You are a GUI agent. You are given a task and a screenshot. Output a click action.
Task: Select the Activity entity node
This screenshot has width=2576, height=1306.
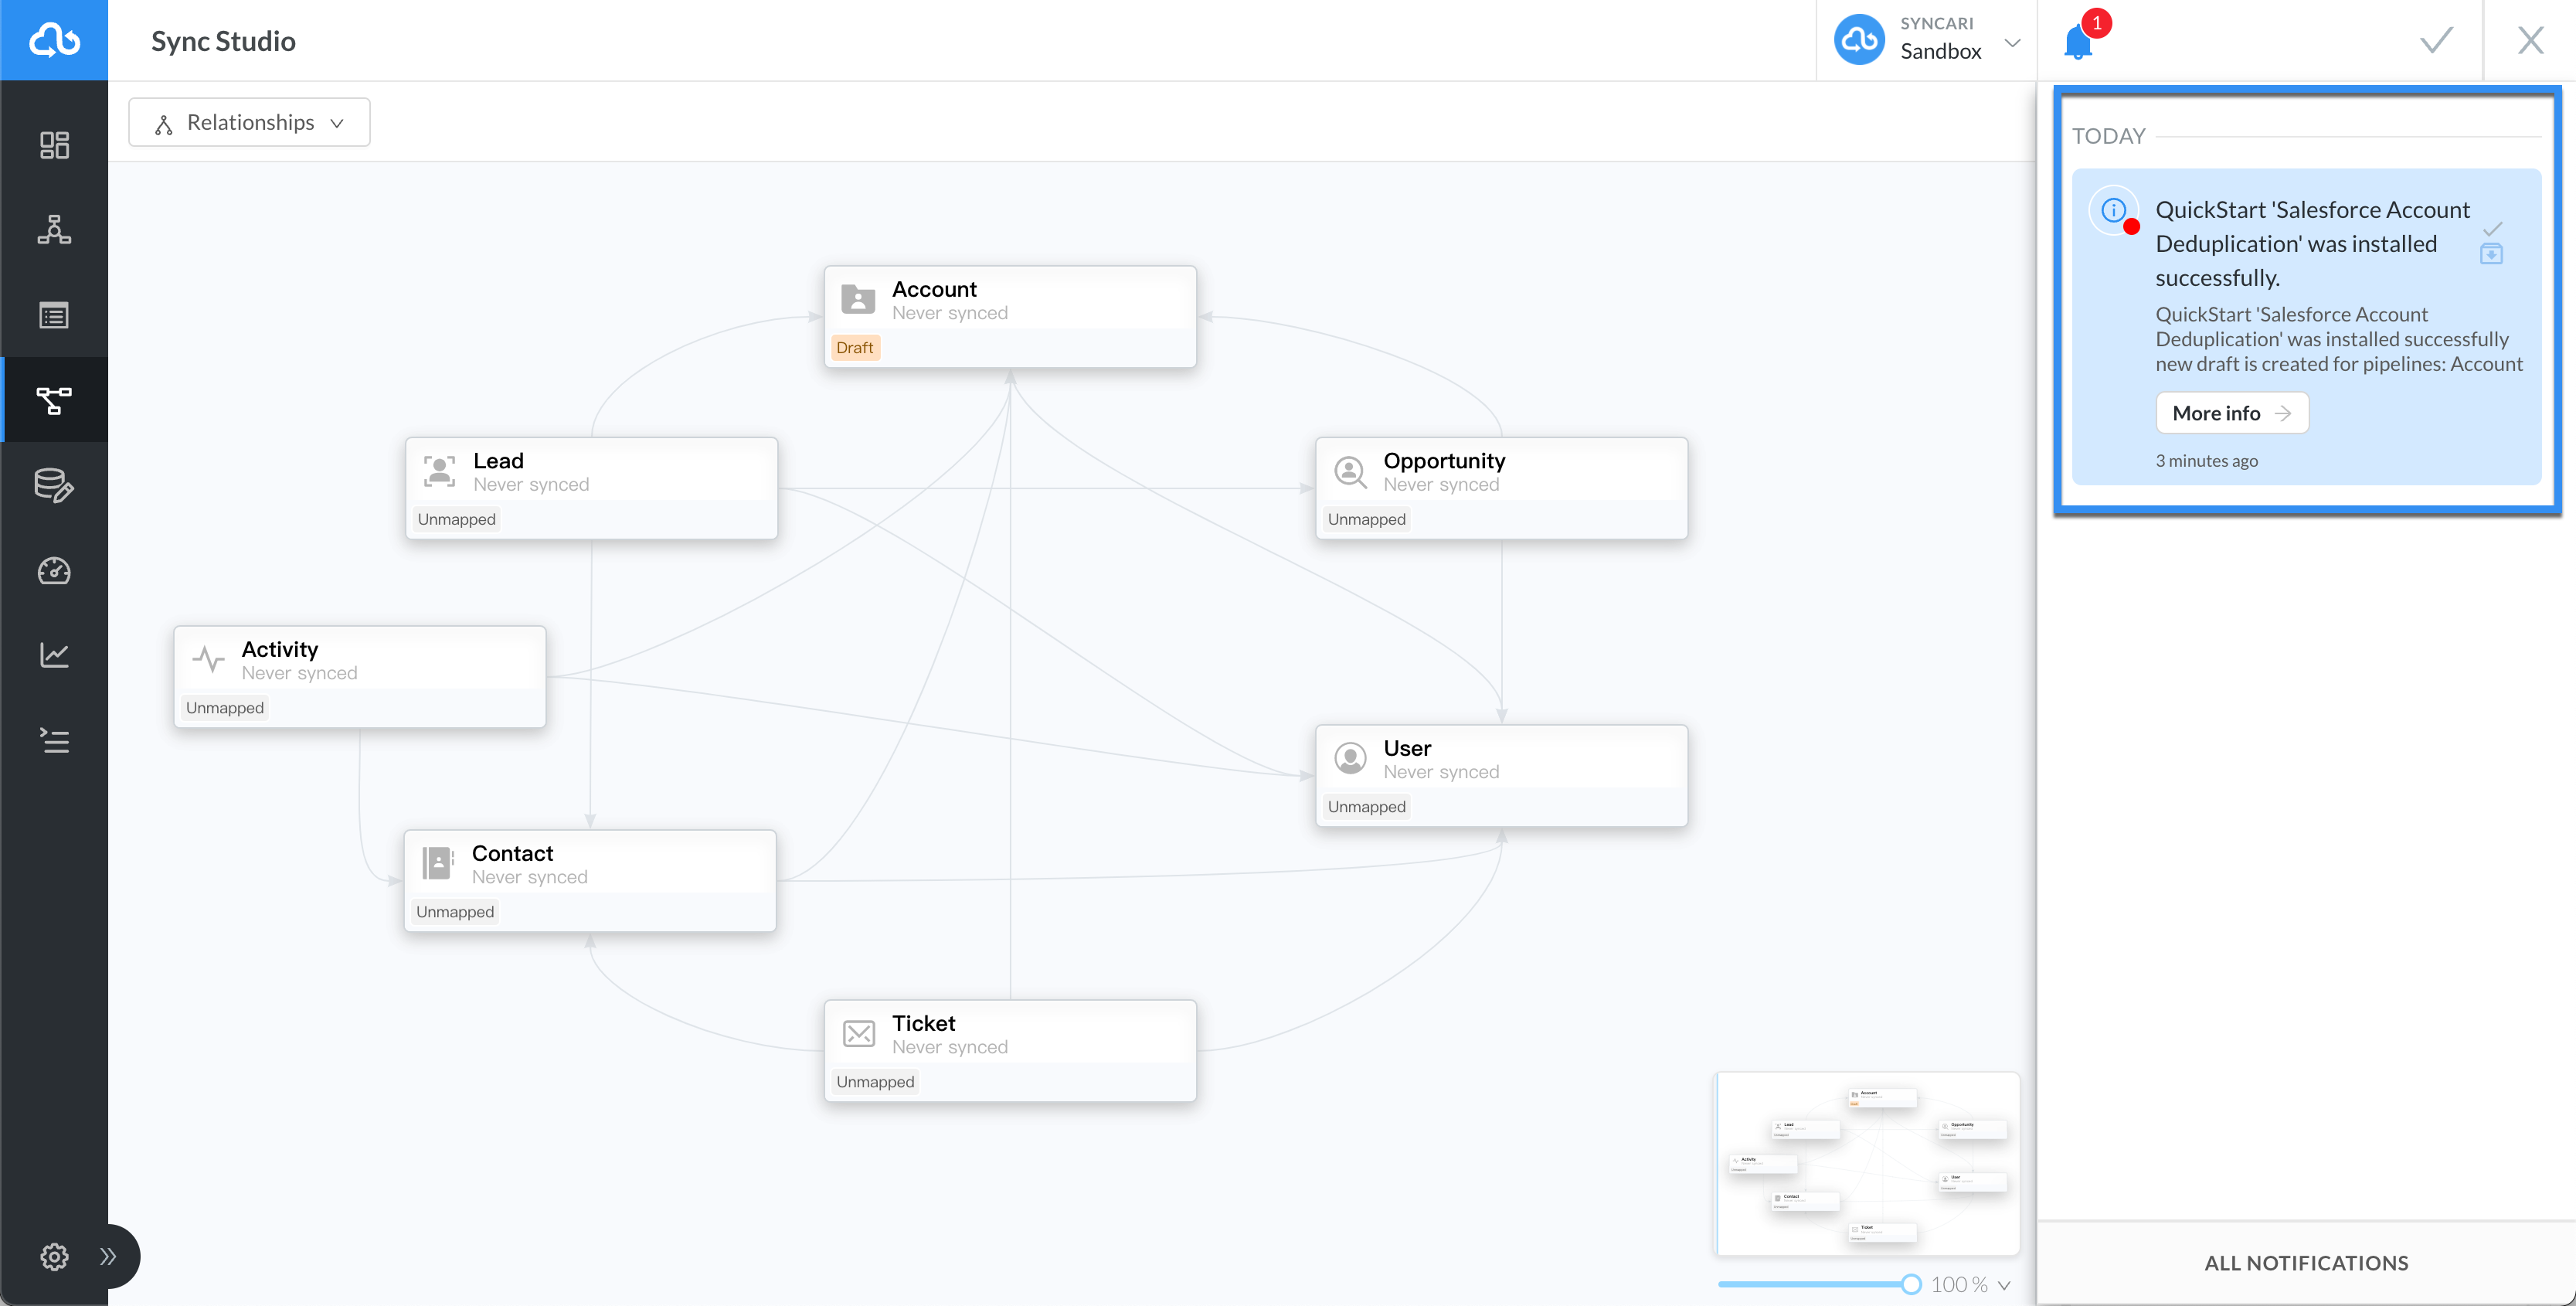point(360,677)
